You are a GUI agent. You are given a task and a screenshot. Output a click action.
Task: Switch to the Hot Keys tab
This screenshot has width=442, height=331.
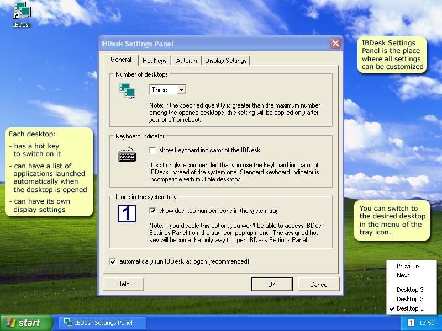click(x=155, y=61)
